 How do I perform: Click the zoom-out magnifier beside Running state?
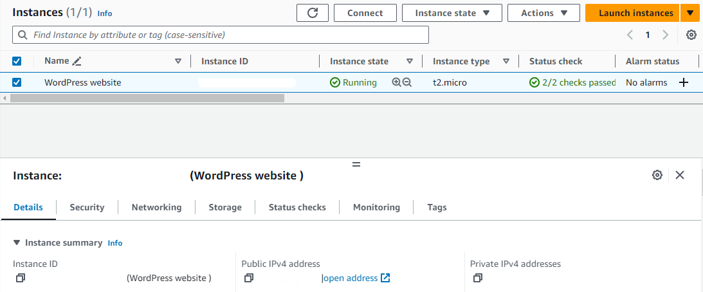pos(406,82)
